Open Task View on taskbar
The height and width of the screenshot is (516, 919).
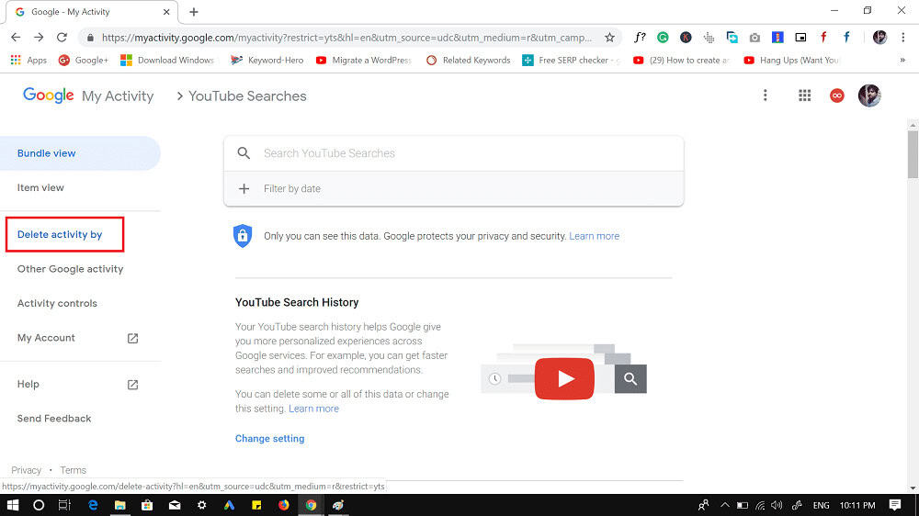tap(65, 505)
